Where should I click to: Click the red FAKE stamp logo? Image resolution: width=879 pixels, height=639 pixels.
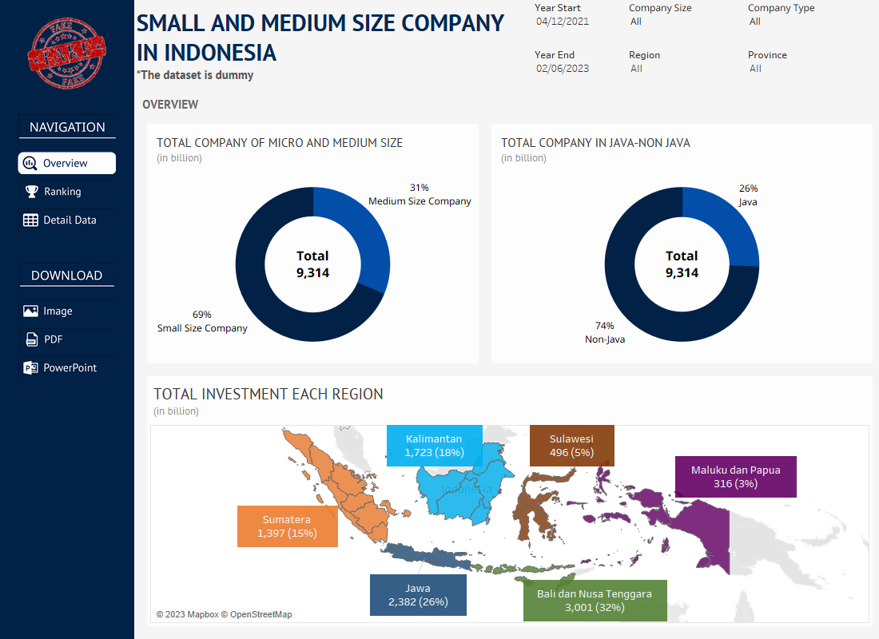pos(66,54)
